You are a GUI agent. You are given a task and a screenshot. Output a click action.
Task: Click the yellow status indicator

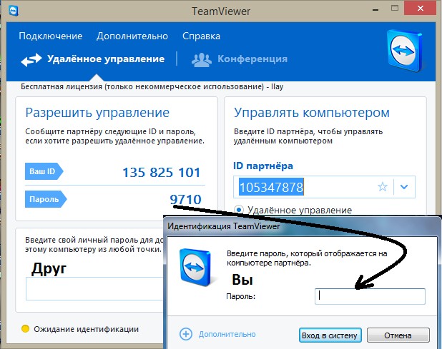(x=25, y=329)
